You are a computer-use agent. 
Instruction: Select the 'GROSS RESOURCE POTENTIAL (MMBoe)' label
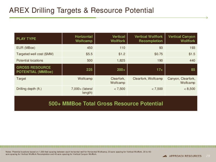click(x=35, y=70)
